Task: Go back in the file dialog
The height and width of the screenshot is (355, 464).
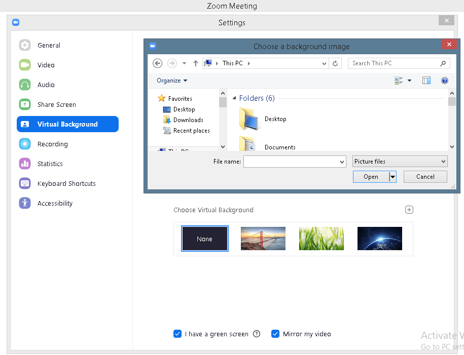Action: (x=157, y=63)
